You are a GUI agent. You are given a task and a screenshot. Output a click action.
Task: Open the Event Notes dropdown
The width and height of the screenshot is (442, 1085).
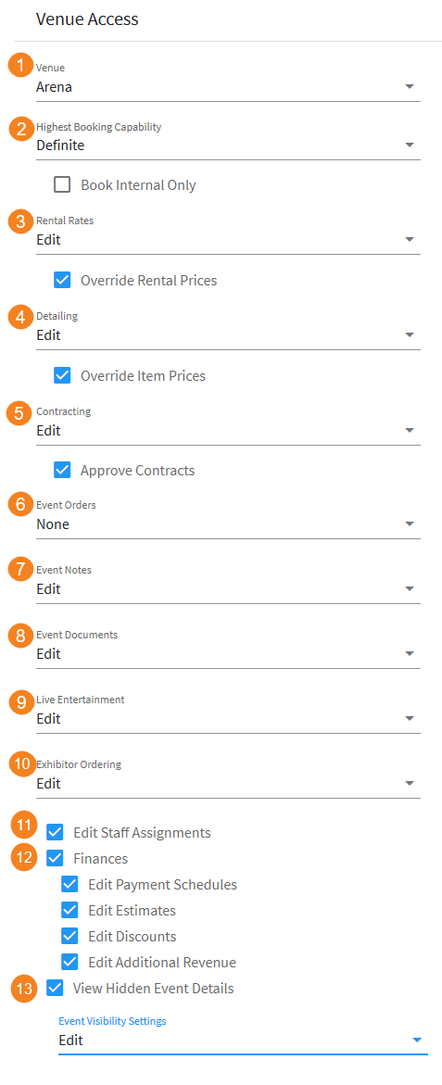click(x=228, y=589)
